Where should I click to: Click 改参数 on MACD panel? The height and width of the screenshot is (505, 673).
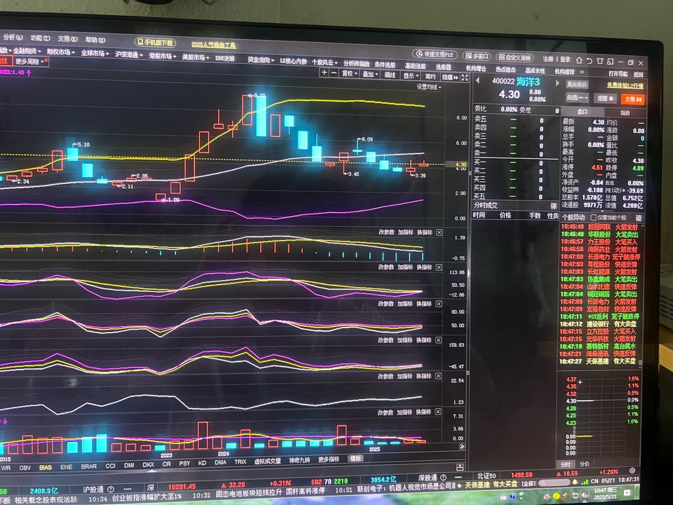(386, 232)
